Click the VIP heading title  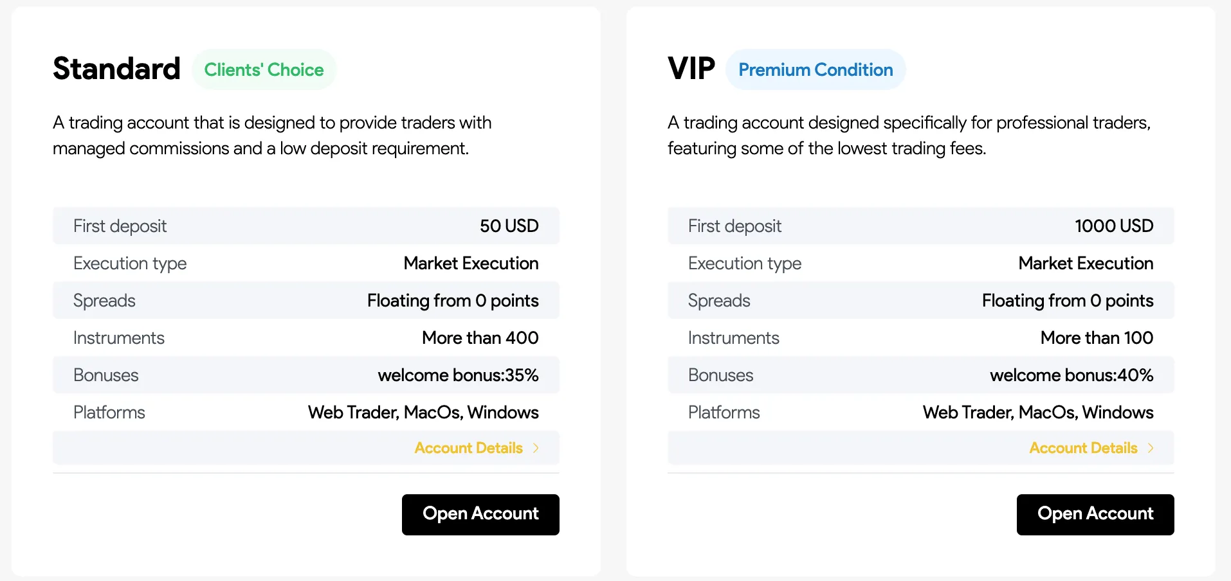[x=691, y=69]
